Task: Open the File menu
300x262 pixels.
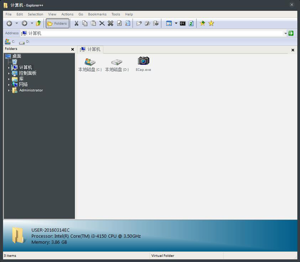Action: pos(8,14)
